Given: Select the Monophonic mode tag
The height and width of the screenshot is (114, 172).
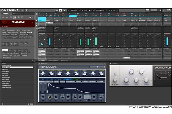Looking at the screenshot, I should pyautogui.click(x=26, y=52).
